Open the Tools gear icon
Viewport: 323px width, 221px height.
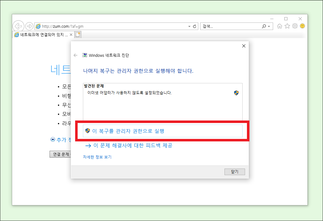coord(295,26)
